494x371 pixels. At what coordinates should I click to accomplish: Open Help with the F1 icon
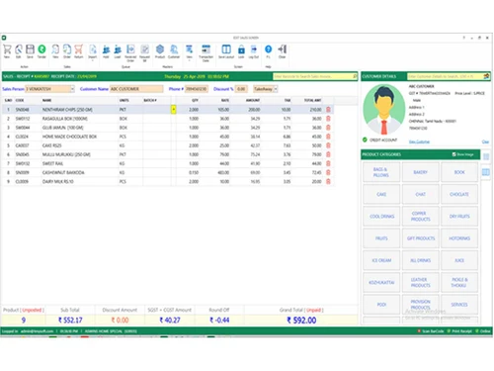269,50
